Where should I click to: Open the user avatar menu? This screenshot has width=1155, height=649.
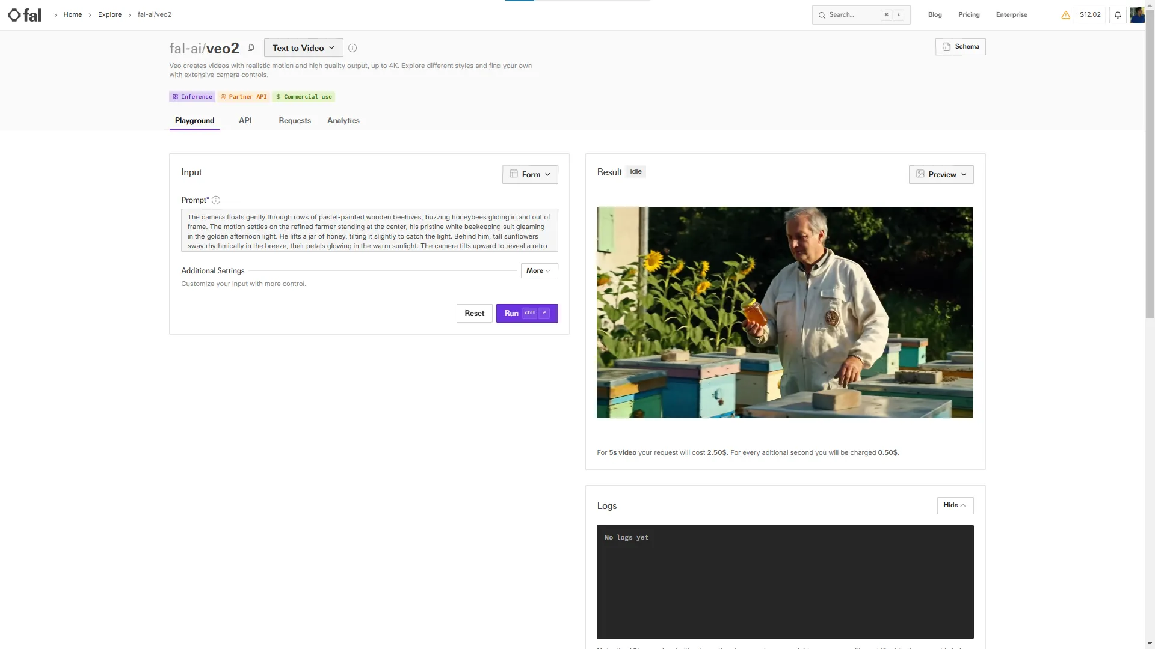(1136, 15)
